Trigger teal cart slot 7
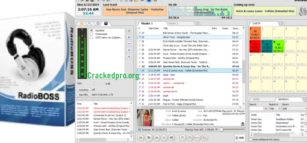 tap(267, 46)
